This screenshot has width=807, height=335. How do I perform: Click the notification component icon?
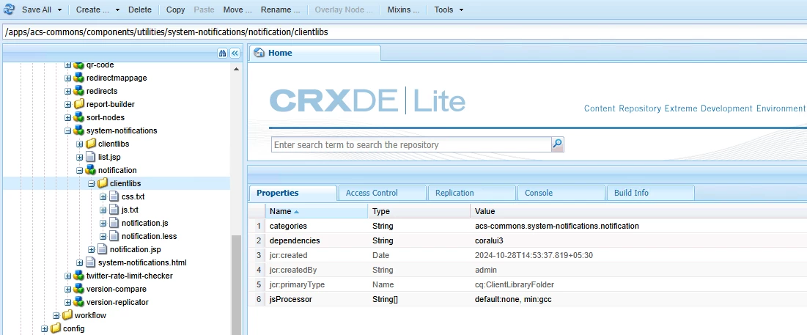click(x=91, y=170)
